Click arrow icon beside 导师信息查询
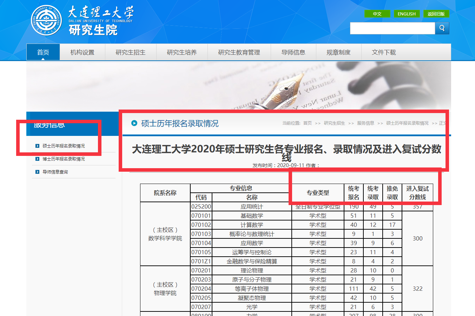 click(37, 172)
